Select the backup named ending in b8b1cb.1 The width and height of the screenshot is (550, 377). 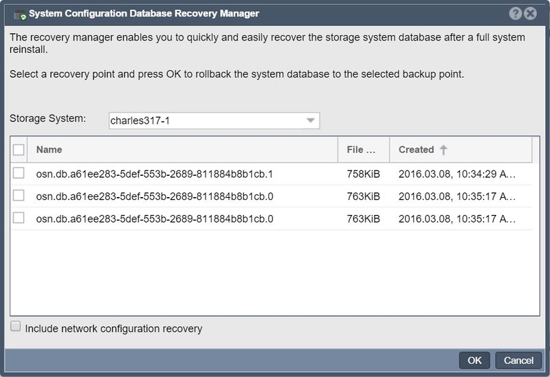(x=154, y=174)
